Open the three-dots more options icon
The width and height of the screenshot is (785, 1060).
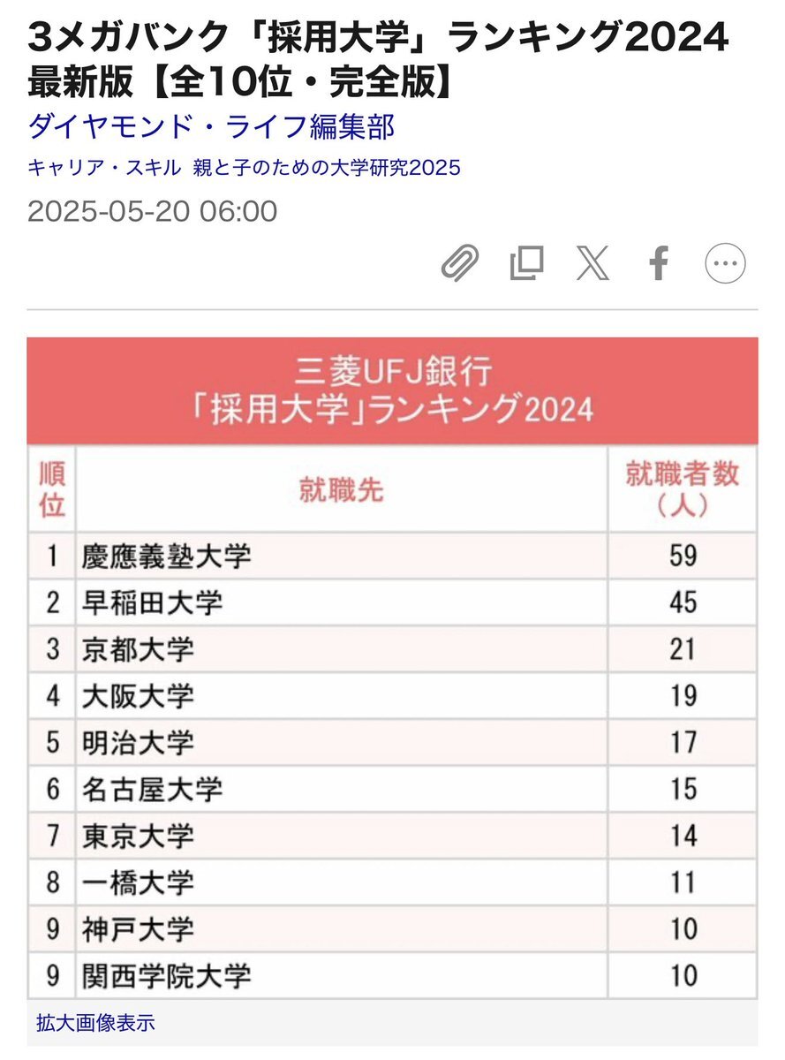click(725, 263)
